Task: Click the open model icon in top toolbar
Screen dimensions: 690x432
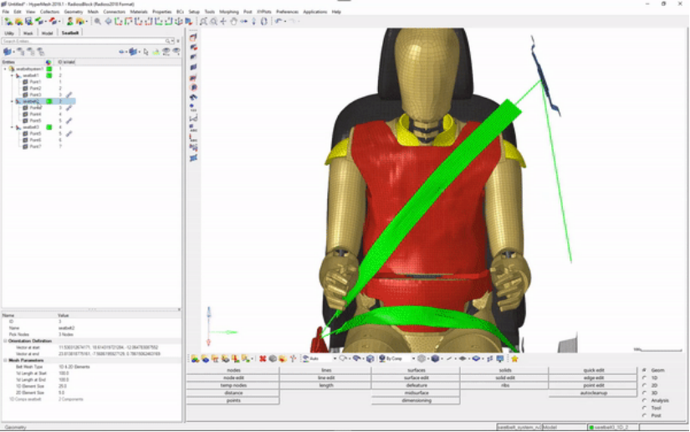Action: point(19,21)
